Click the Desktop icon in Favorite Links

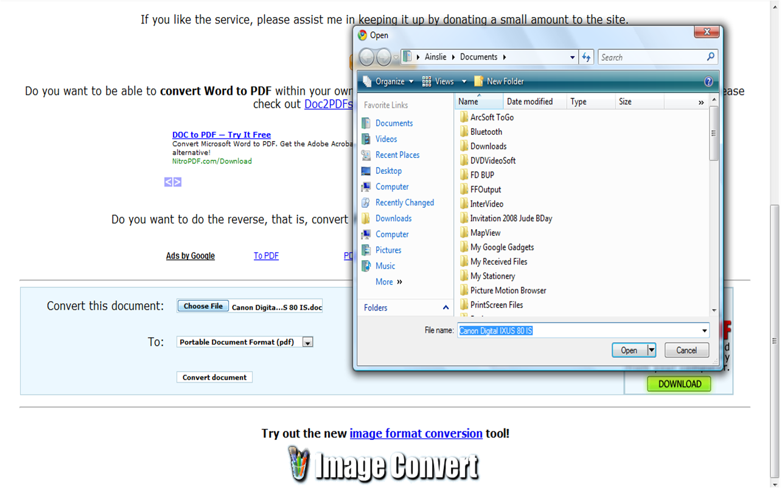click(x=366, y=171)
